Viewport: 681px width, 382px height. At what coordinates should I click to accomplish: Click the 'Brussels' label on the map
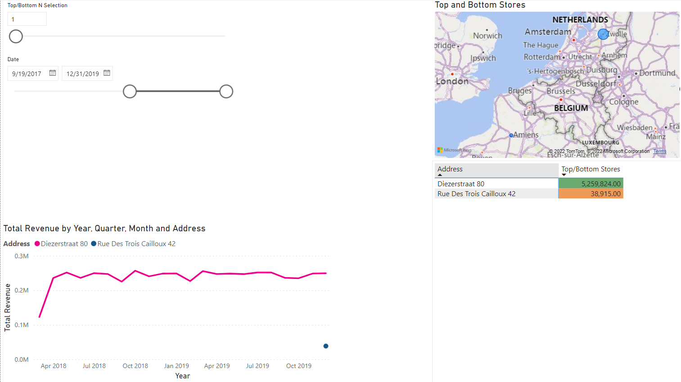561,91
